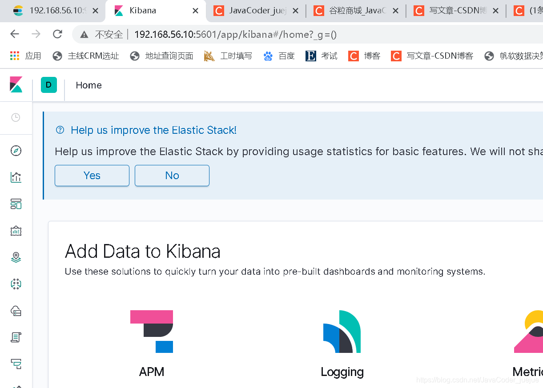Click the Home breadcrumb
Viewport: 543px width, 388px height.
tap(88, 85)
